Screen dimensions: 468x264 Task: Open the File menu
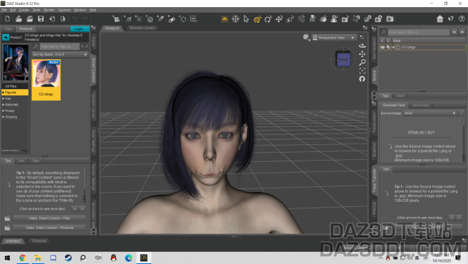point(4,10)
